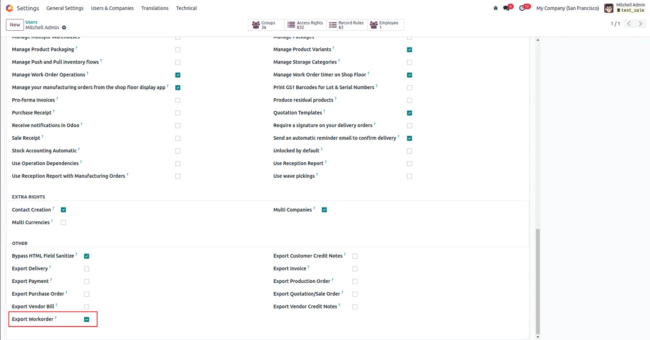Viewport: 650px width, 340px height.
Task: Open the Odoo apps home icon
Action: point(9,8)
